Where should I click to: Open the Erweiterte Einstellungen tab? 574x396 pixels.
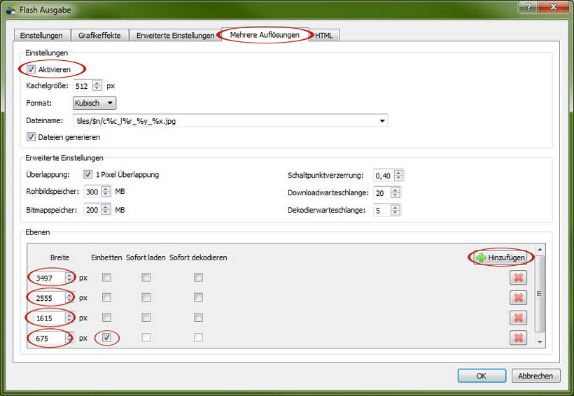point(175,36)
